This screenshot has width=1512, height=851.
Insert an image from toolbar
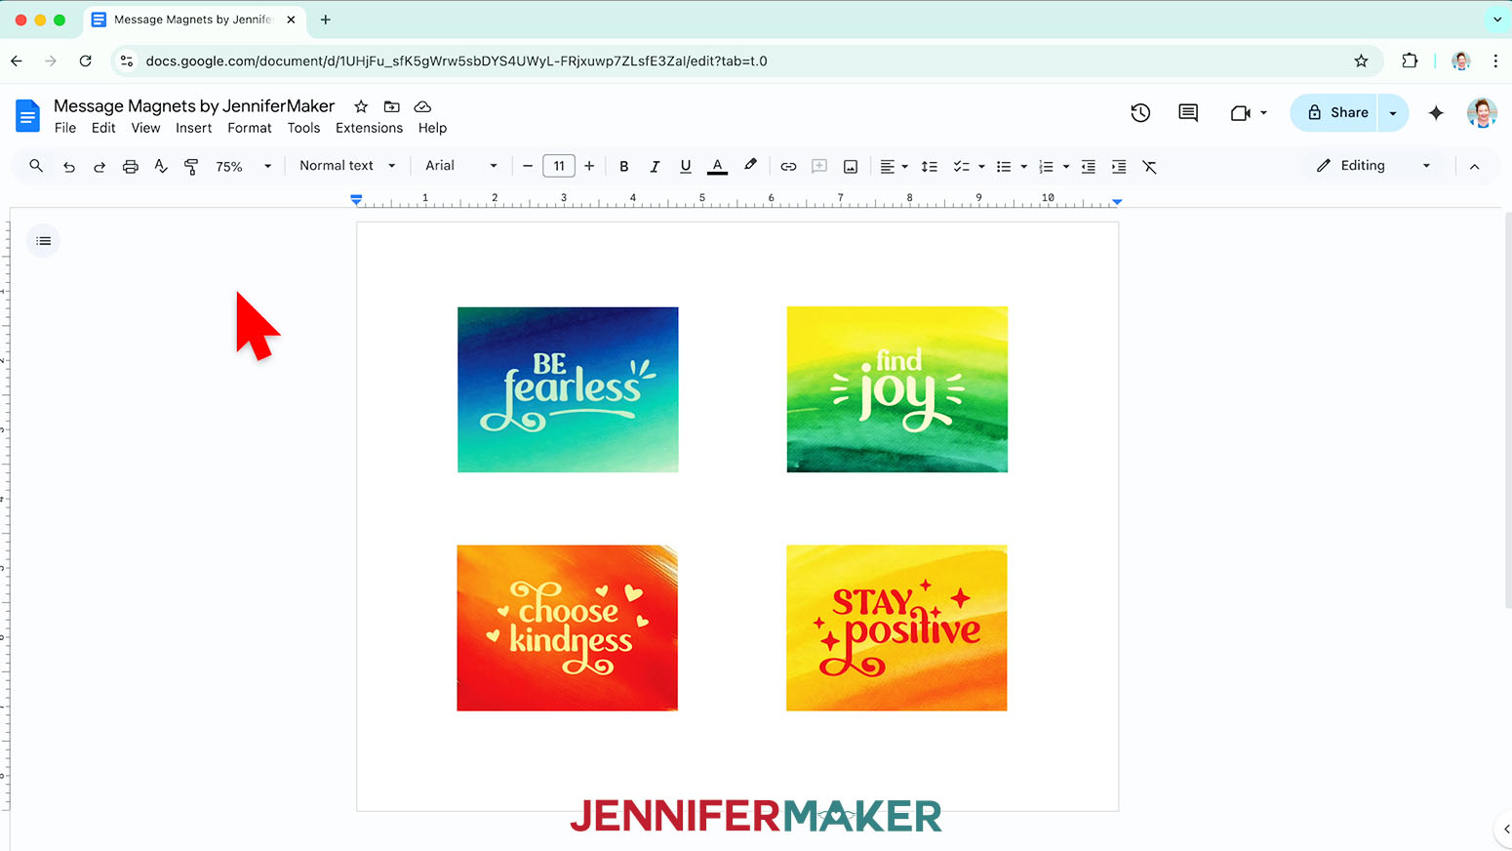click(851, 167)
